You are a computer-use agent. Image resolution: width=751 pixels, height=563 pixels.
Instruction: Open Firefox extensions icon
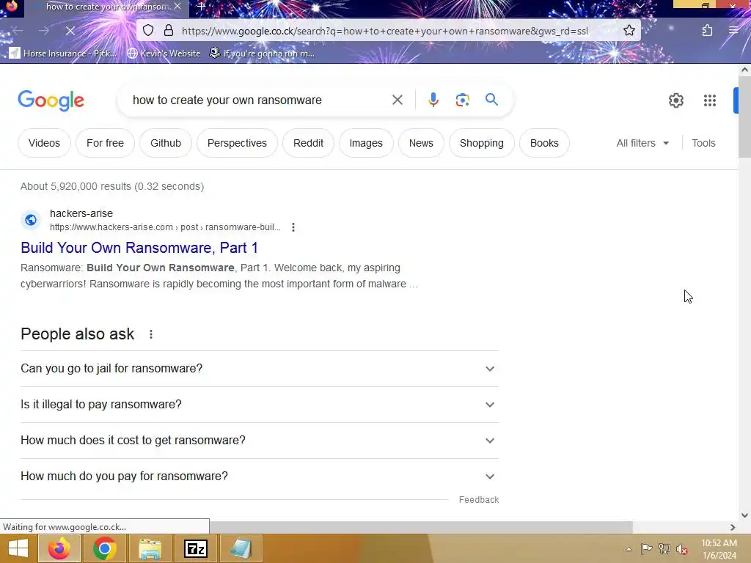[707, 31]
